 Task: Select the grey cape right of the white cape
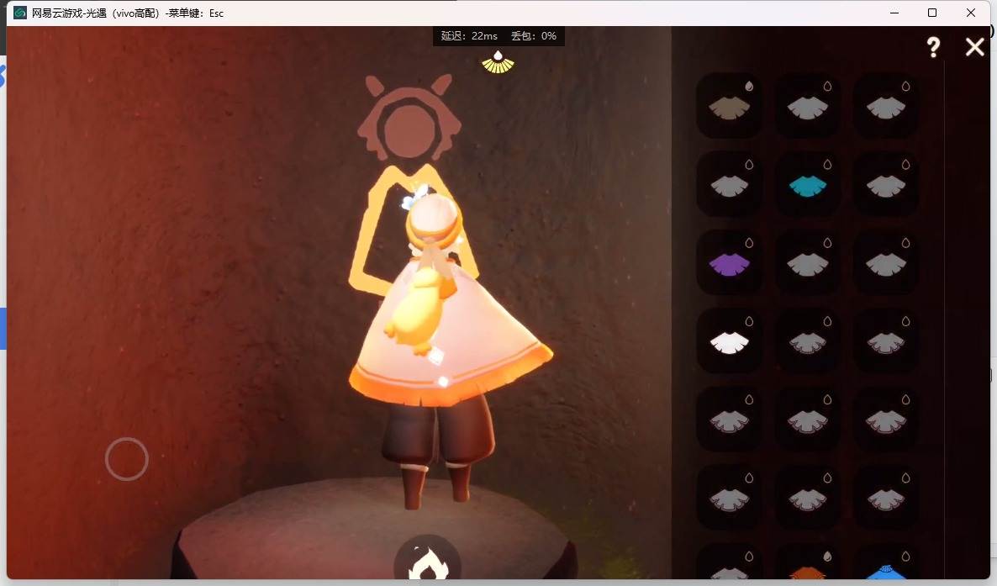click(808, 342)
